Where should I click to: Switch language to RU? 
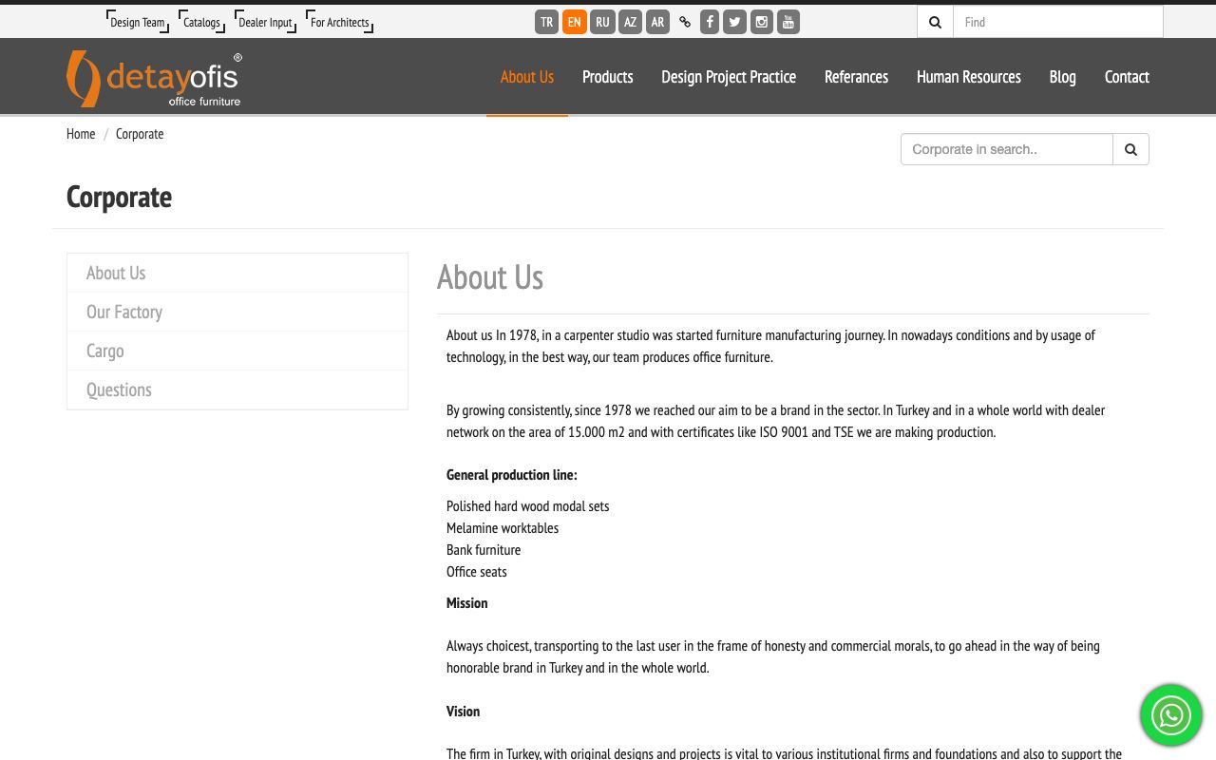point(602,22)
